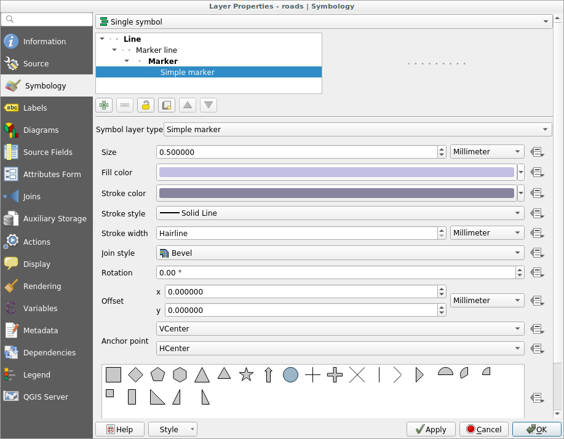Open the Symbol layer type dropdown

click(x=357, y=130)
